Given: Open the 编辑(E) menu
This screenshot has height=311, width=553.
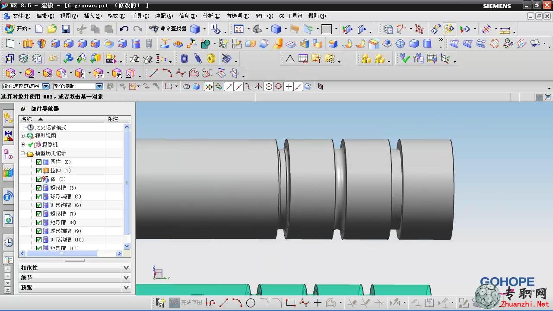Looking at the screenshot, I should click(x=45, y=16).
